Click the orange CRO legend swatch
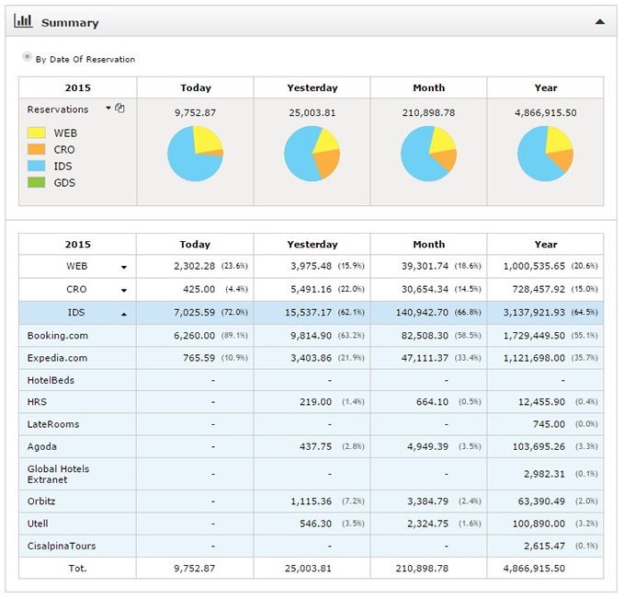 36,150
